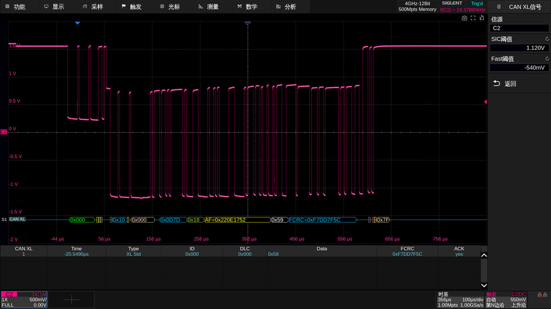Click the ID column header
This screenshot has height=309, width=551.
[x=192, y=248]
